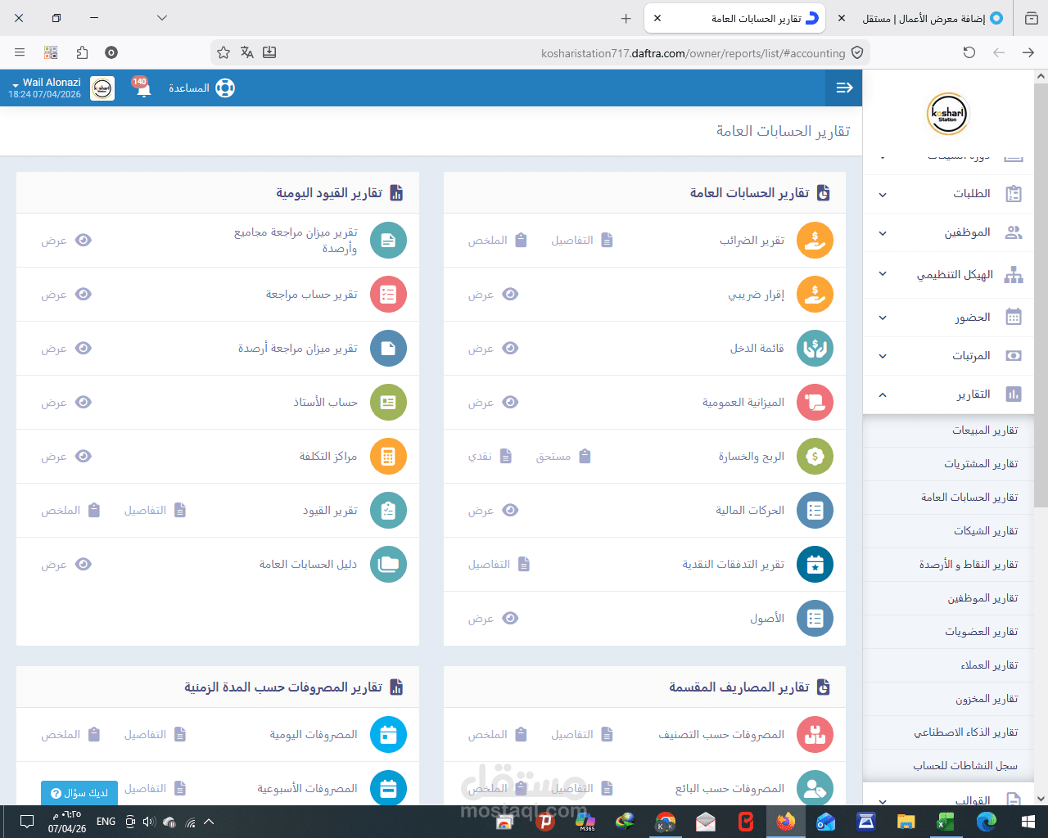Open inventory reports (تقارير المخزون) submenu item
1048x838 pixels.
point(948,699)
